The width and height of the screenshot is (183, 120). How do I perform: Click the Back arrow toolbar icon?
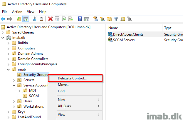(x=3, y=19)
